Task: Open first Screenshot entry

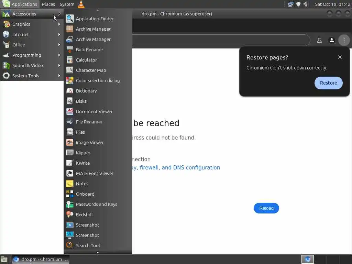Action: (x=98, y=225)
